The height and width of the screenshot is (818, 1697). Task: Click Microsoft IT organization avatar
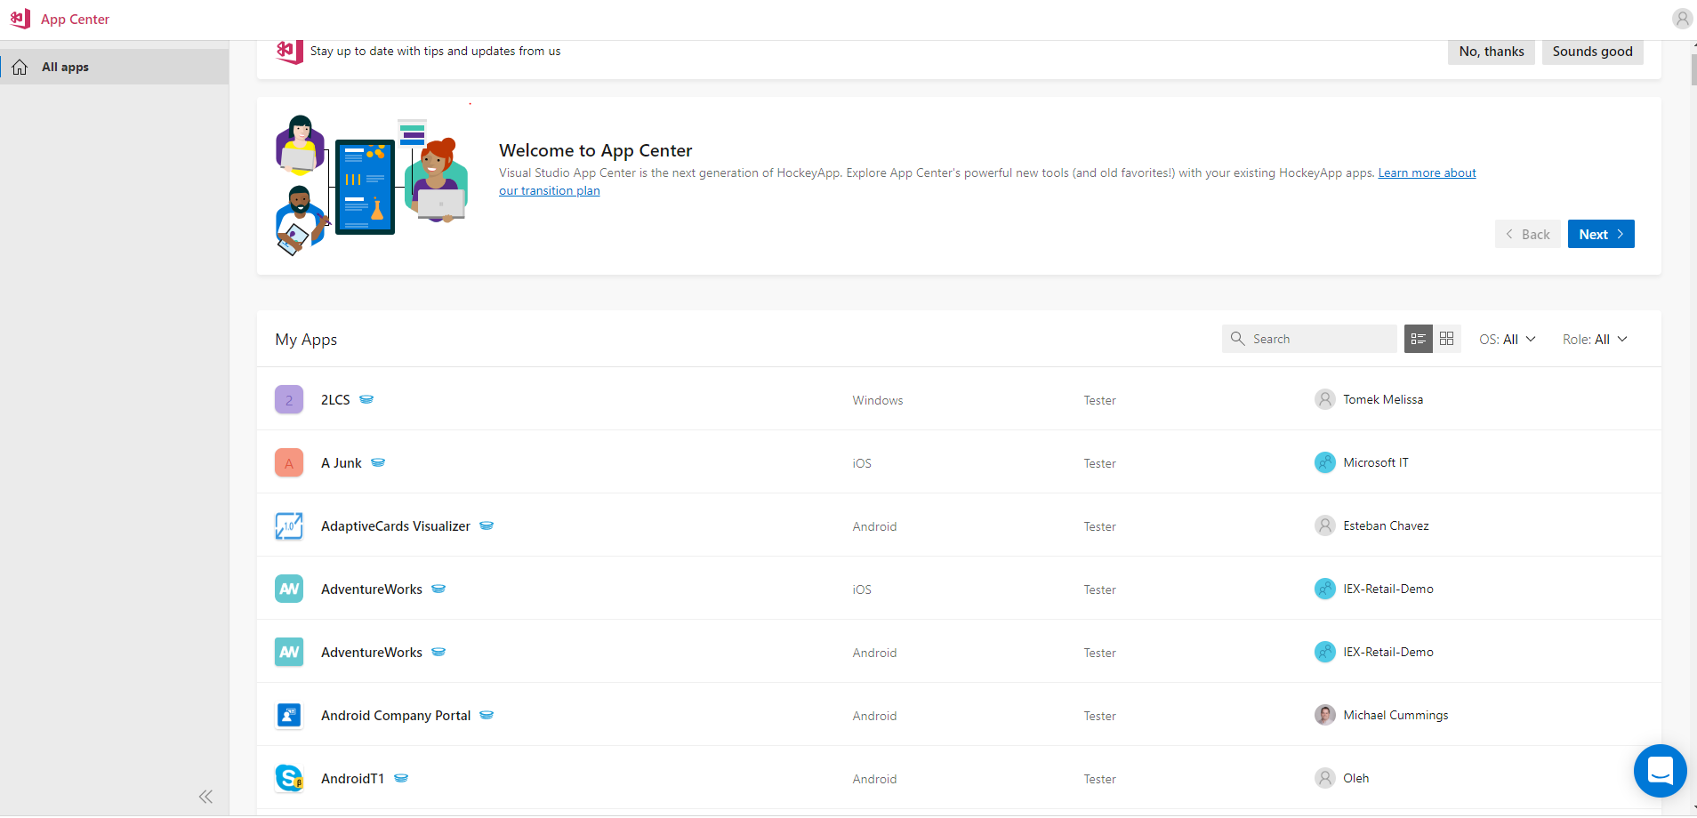pos(1325,462)
